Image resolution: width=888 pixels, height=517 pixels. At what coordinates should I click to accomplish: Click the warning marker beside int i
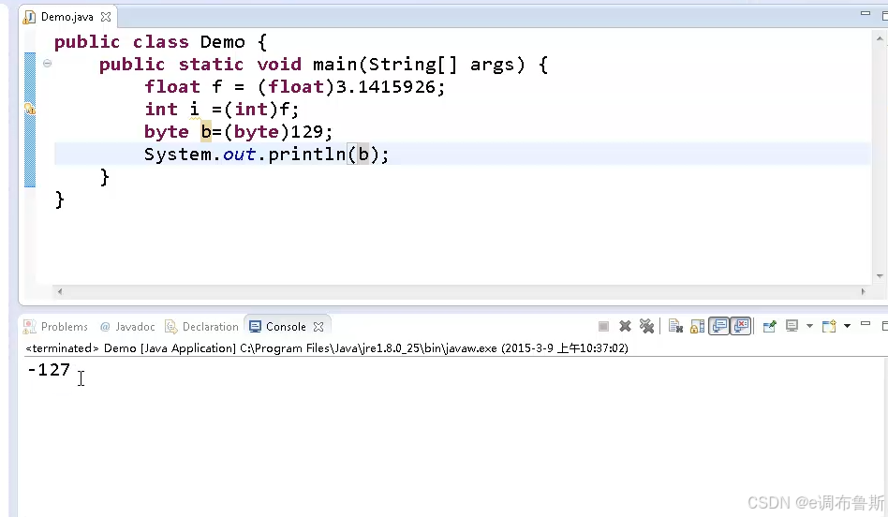pyautogui.click(x=30, y=109)
